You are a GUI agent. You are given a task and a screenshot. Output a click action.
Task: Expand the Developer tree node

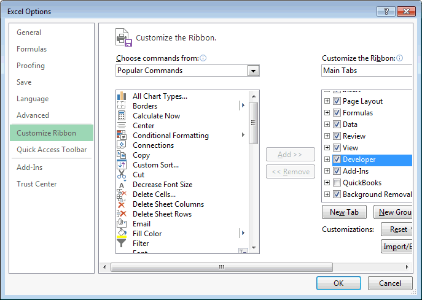(327, 159)
